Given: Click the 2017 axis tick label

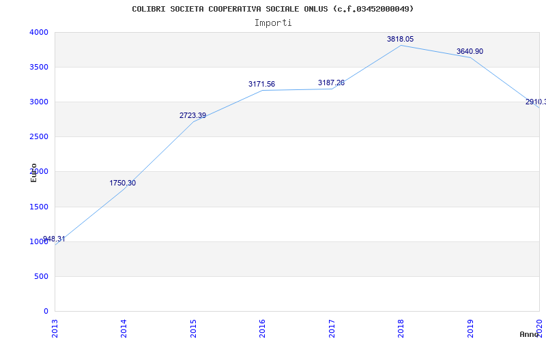Looking at the screenshot, I should (332, 329).
